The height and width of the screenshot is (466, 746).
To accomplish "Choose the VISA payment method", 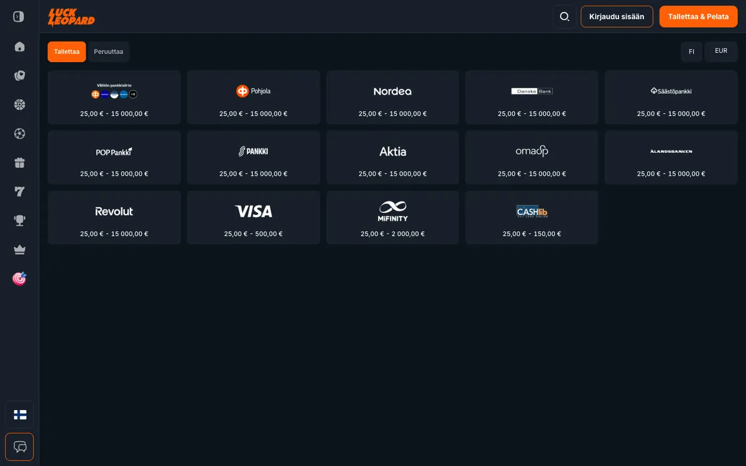I will pos(254,217).
